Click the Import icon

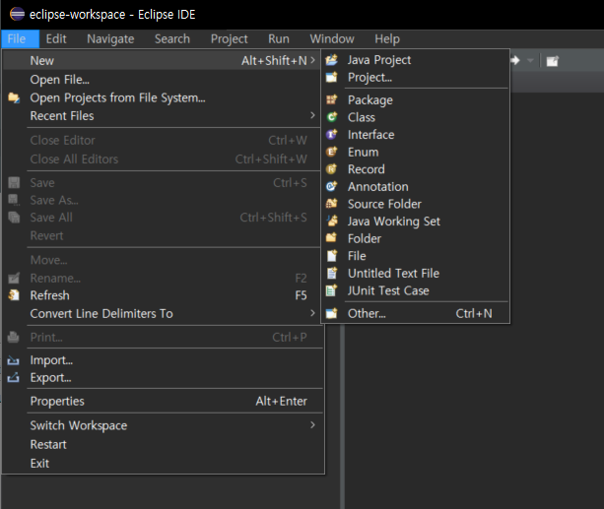pyautogui.click(x=14, y=360)
